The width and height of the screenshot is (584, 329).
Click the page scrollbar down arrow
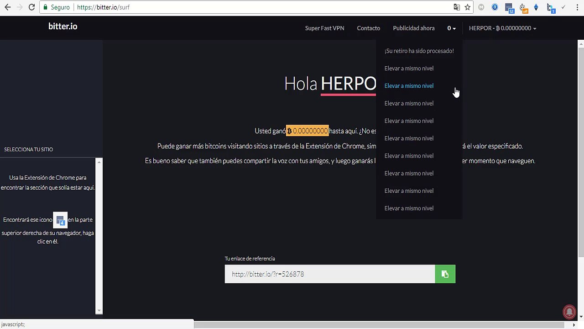pyautogui.click(x=581, y=317)
